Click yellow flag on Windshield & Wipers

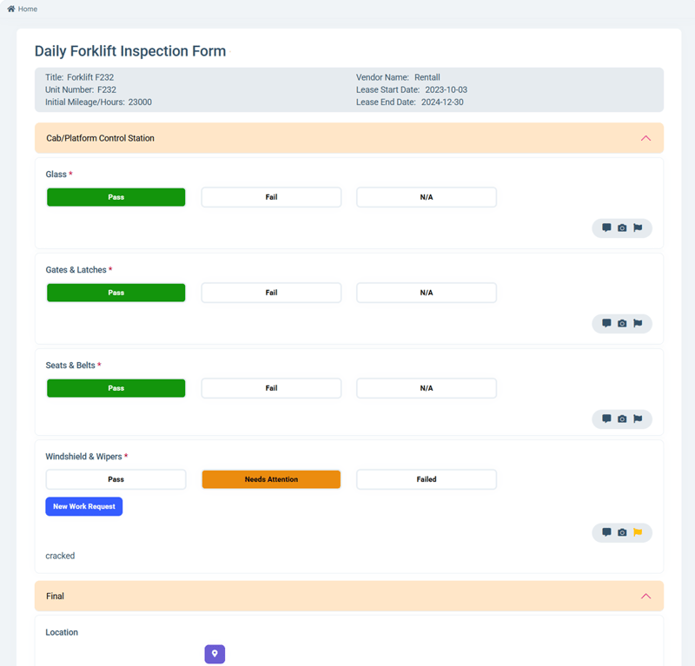[638, 532]
